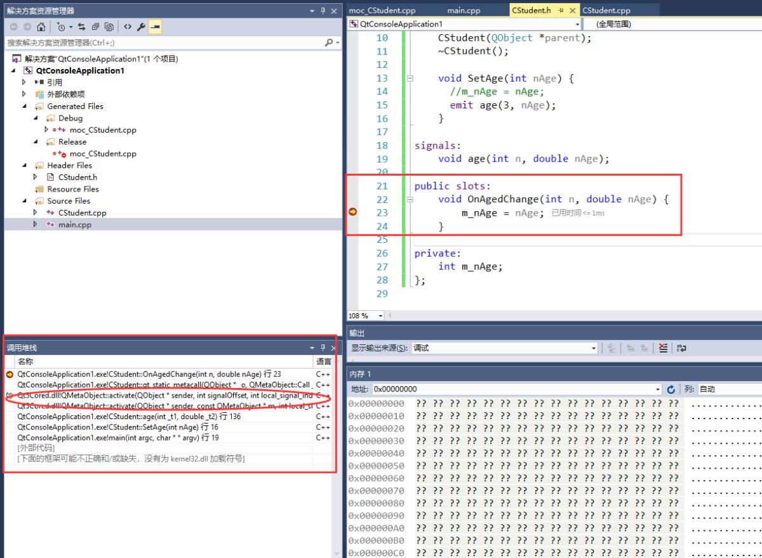Pin the 调用堆栈 call stack panel
The width and height of the screenshot is (762, 558).
(x=323, y=347)
